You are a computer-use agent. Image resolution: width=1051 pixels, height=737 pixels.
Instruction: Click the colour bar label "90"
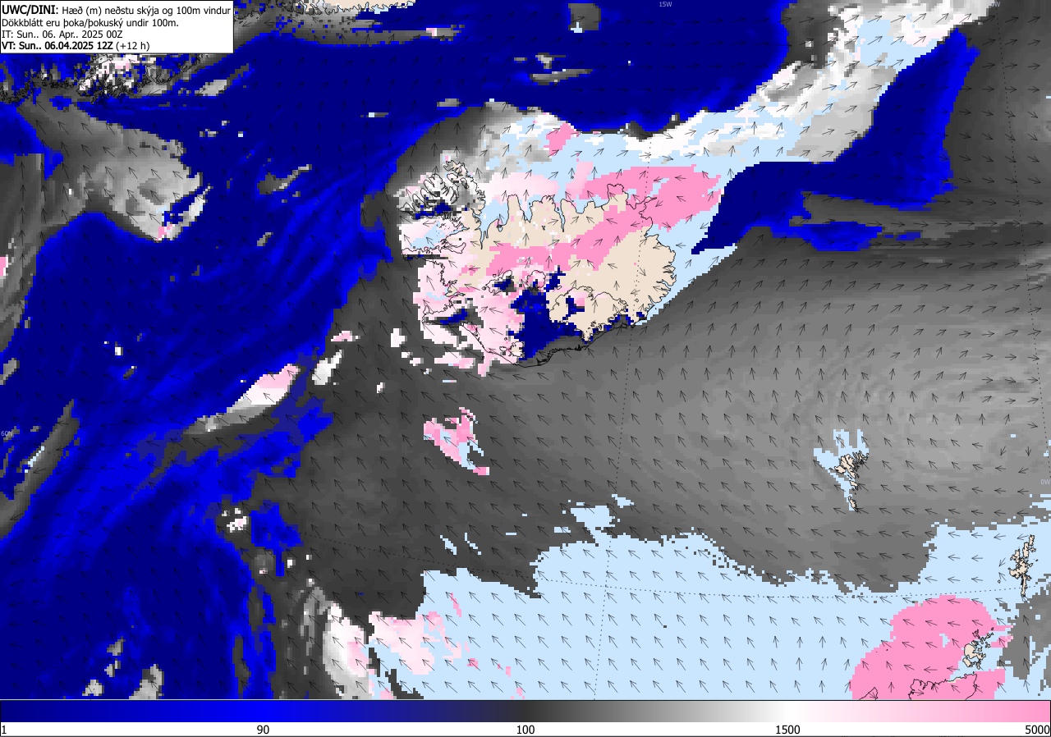pos(264,730)
